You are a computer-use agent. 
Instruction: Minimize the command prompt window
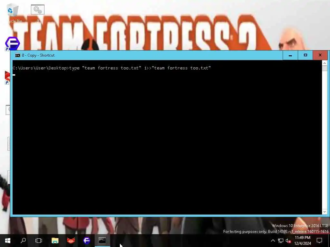pyautogui.click(x=290, y=55)
